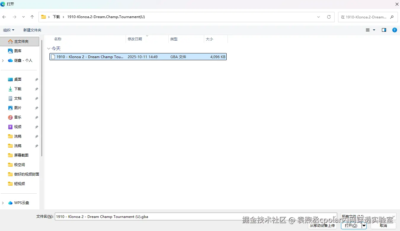Click the 音乐 music note icon
Viewport: 400px width, 231px height.
point(10,117)
